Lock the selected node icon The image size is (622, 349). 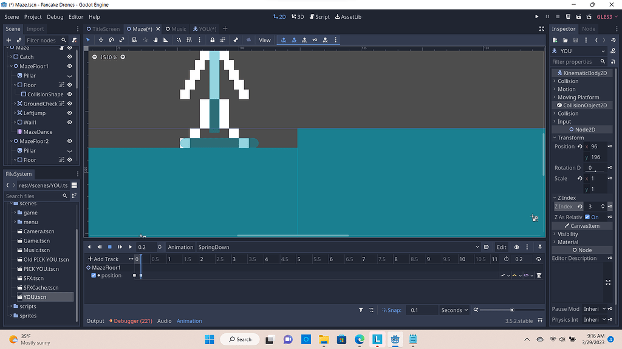click(212, 40)
